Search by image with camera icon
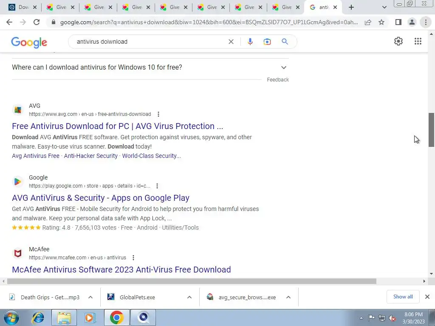Image resolution: width=435 pixels, height=326 pixels. point(267,42)
